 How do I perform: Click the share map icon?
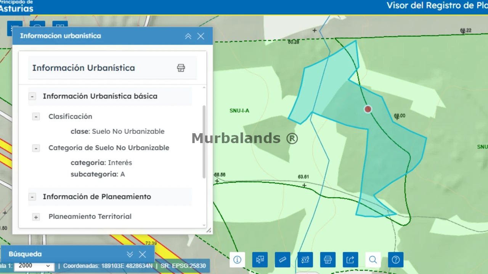tap(350, 260)
